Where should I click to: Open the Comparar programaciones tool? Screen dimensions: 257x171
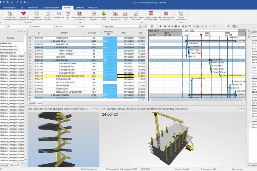(36, 15)
